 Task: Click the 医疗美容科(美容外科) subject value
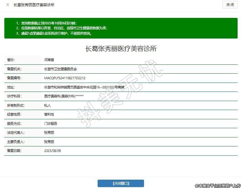click(64, 96)
